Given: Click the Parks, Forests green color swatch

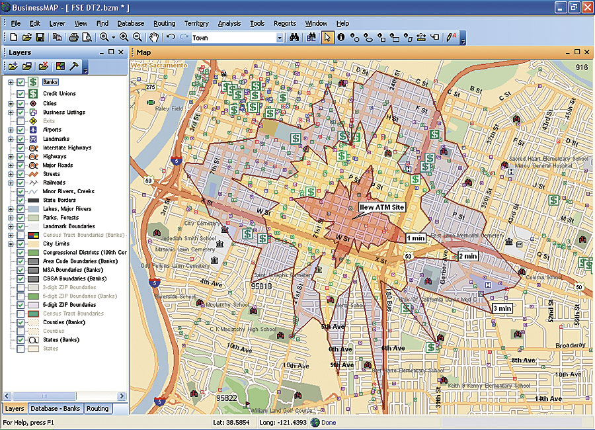Looking at the screenshot, I should pyautogui.click(x=32, y=218).
